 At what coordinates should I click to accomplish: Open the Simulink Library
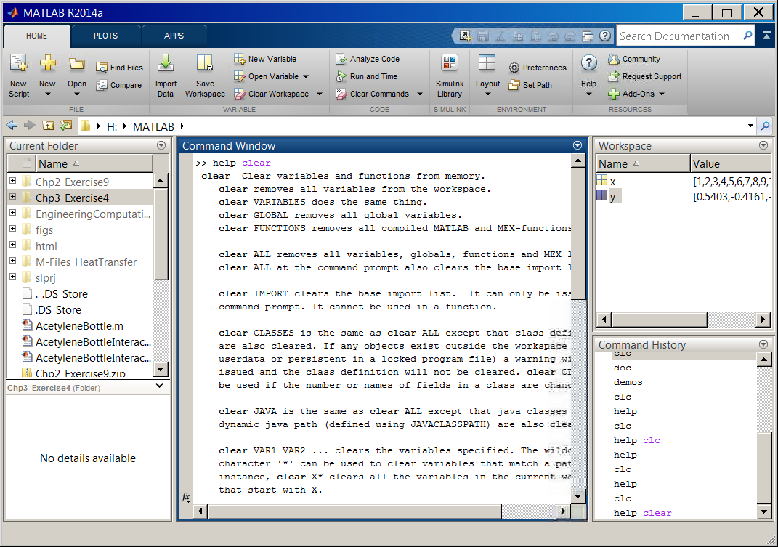[450, 76]
